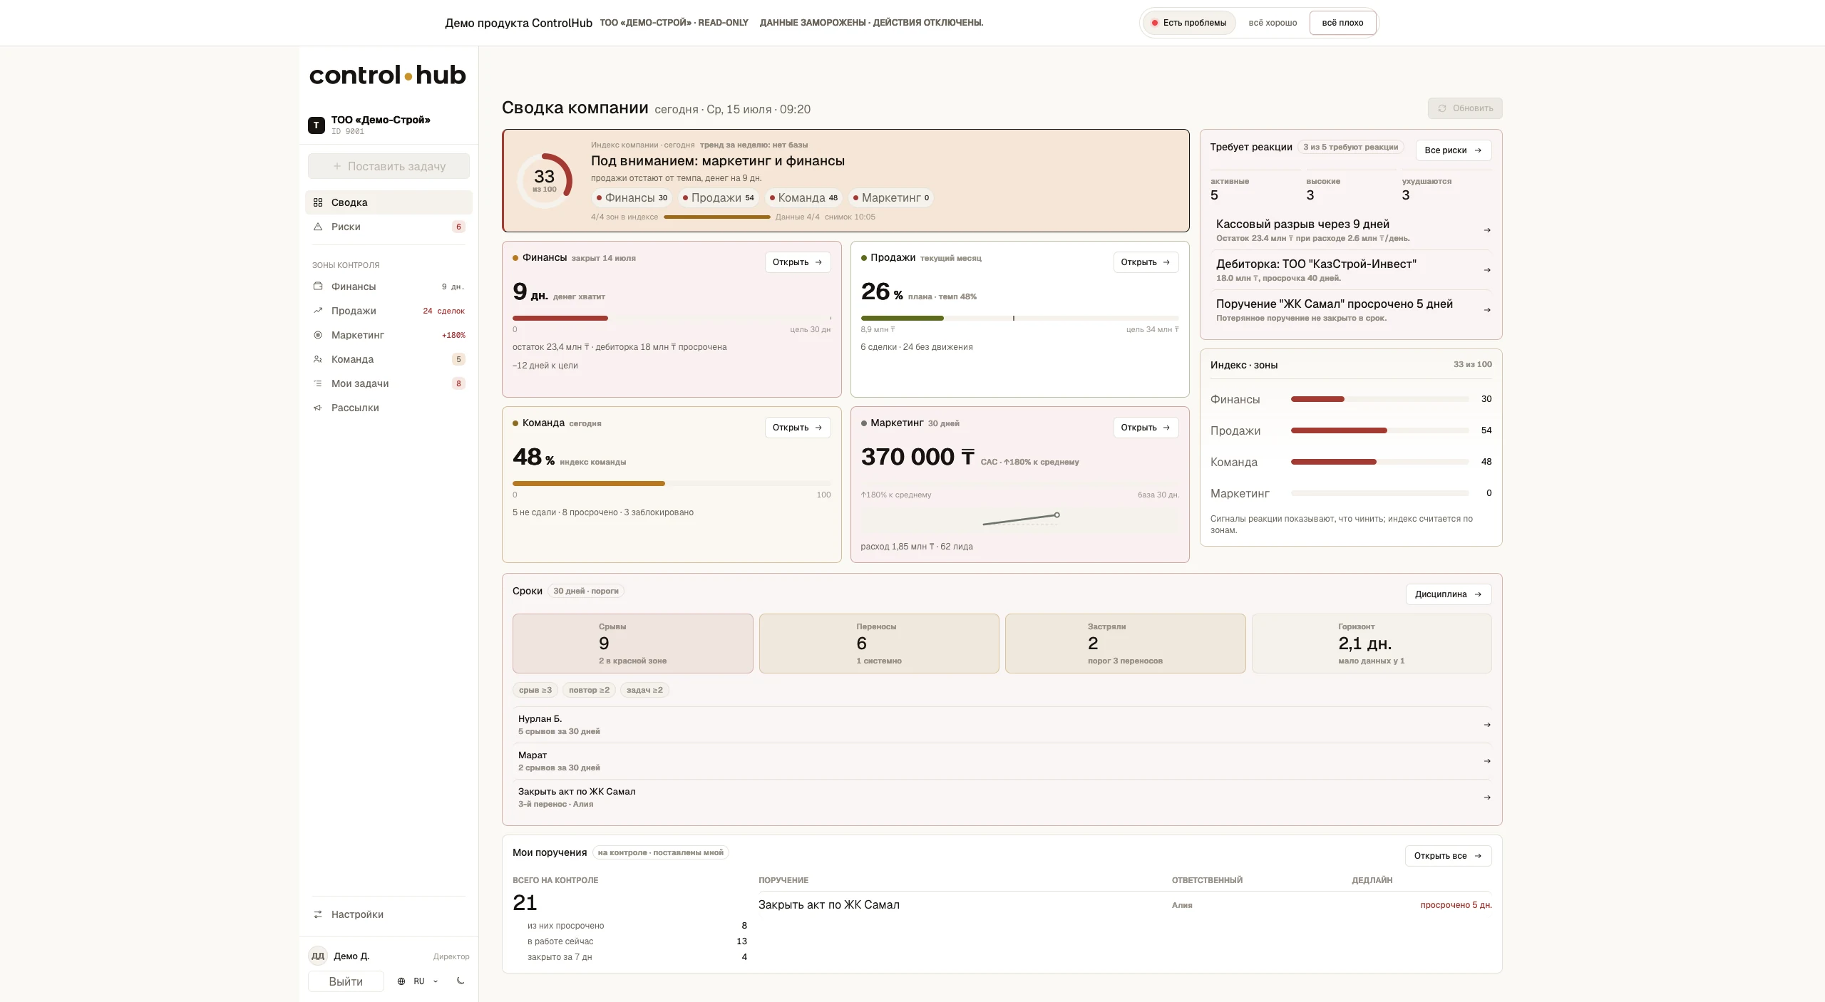Open the Переносы tile

[x=879, y=644]
